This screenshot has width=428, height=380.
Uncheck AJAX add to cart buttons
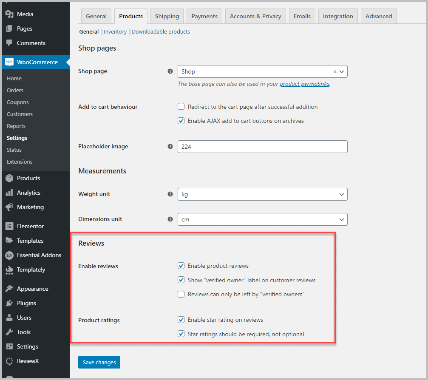tap(181, 121)
